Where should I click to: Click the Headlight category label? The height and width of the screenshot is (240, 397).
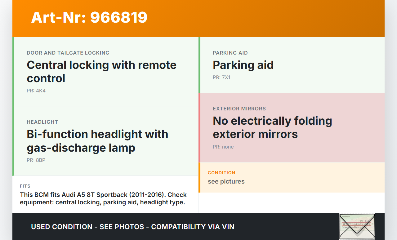tap(42, 122)
